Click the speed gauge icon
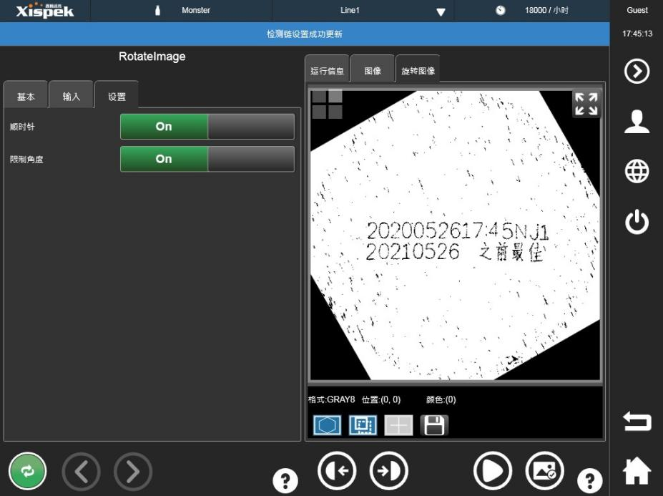 tap(501, 10)
